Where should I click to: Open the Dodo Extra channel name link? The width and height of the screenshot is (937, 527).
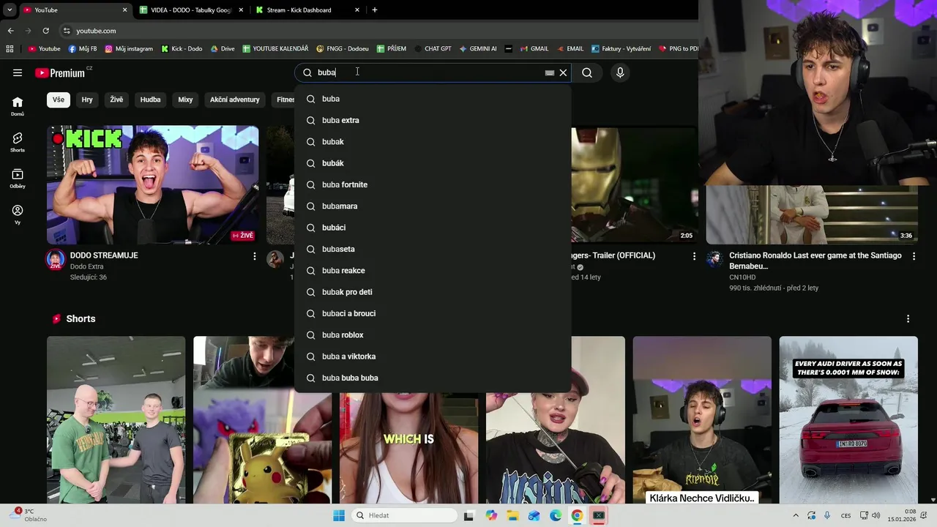[86, 266]
